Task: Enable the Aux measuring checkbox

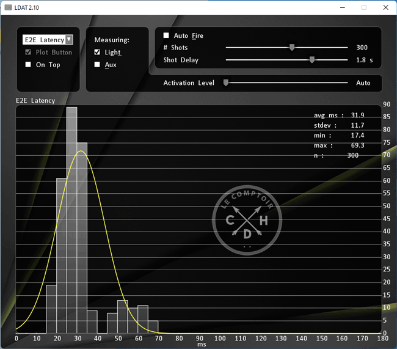Action: click(x=98, y=65)
